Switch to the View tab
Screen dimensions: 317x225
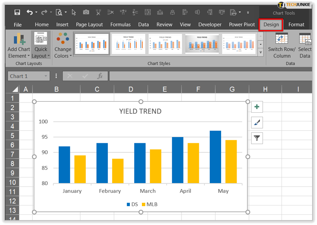(x=185, y=24)
